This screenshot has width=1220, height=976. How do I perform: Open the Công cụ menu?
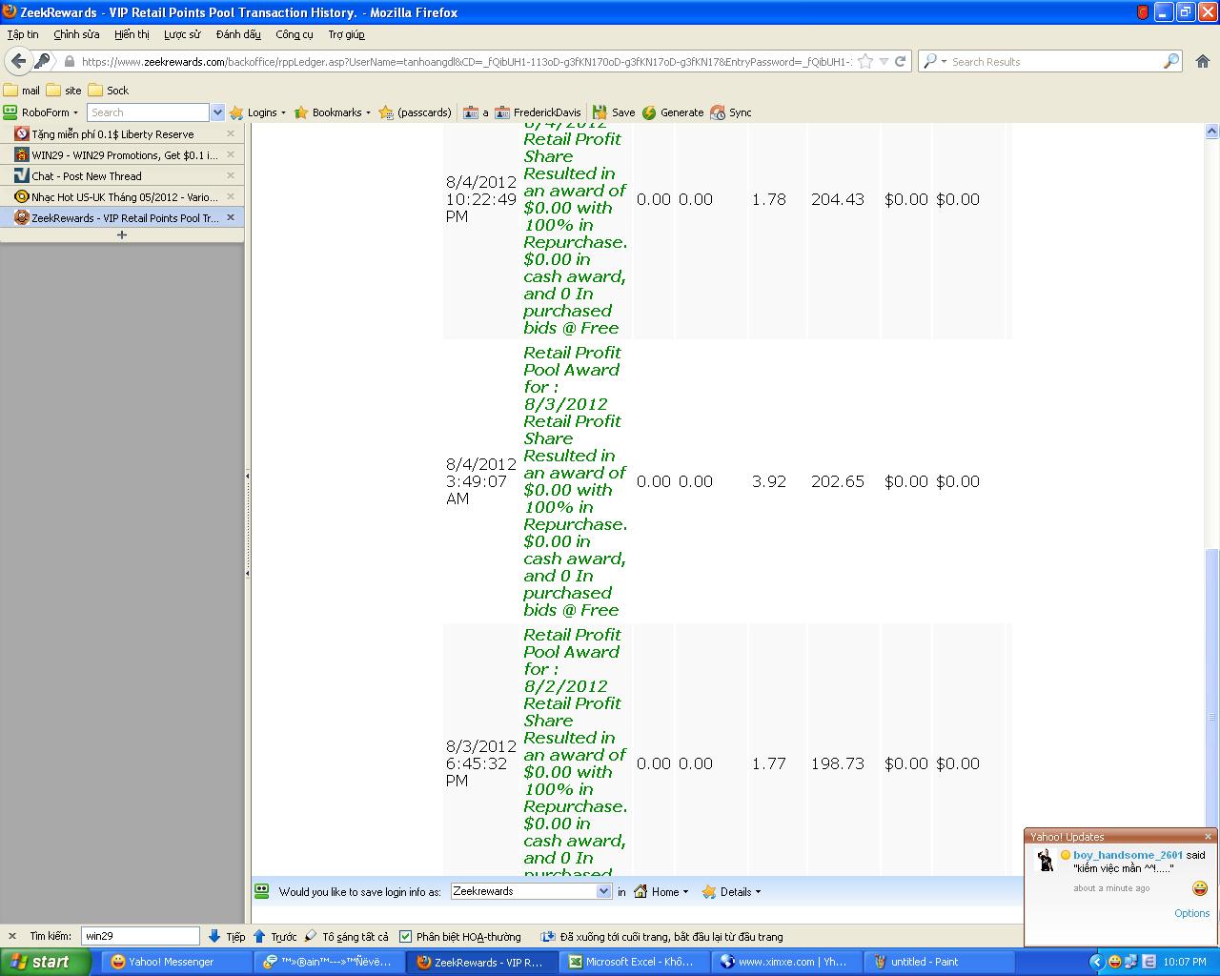point(295,34)
